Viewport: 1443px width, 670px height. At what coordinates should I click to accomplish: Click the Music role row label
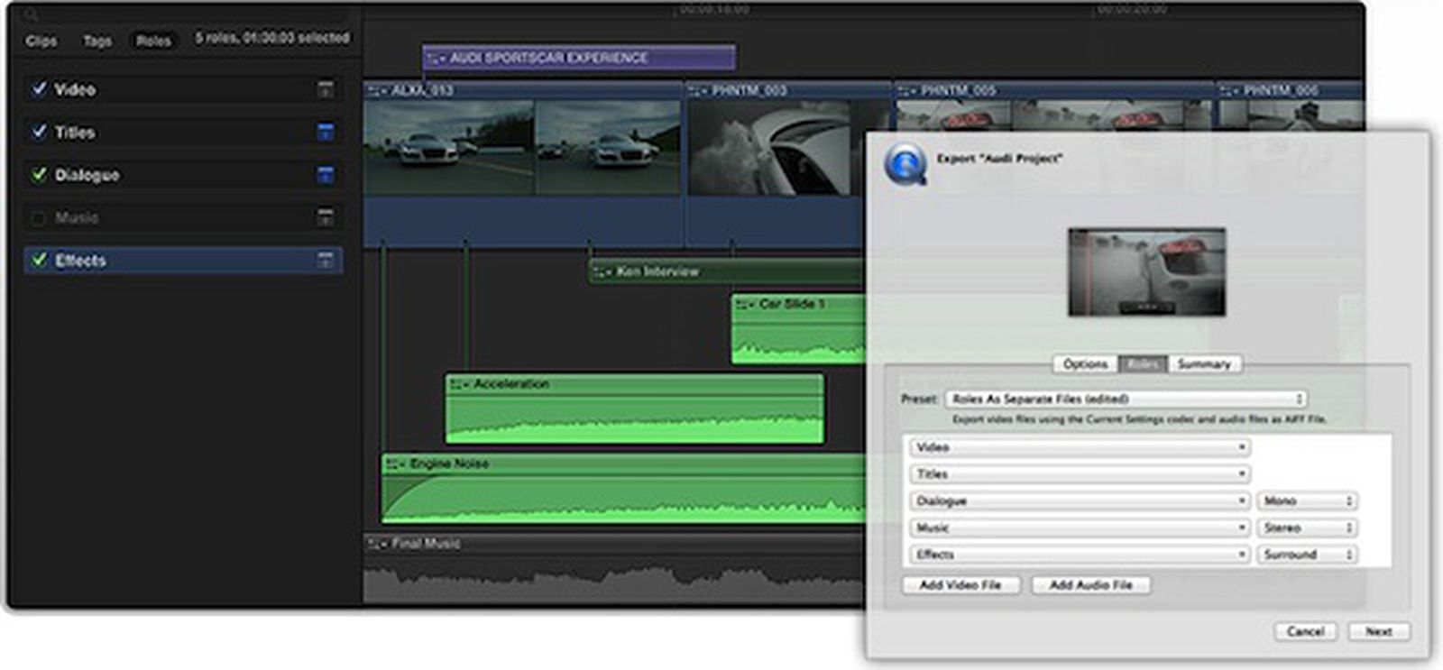[77, 217]
